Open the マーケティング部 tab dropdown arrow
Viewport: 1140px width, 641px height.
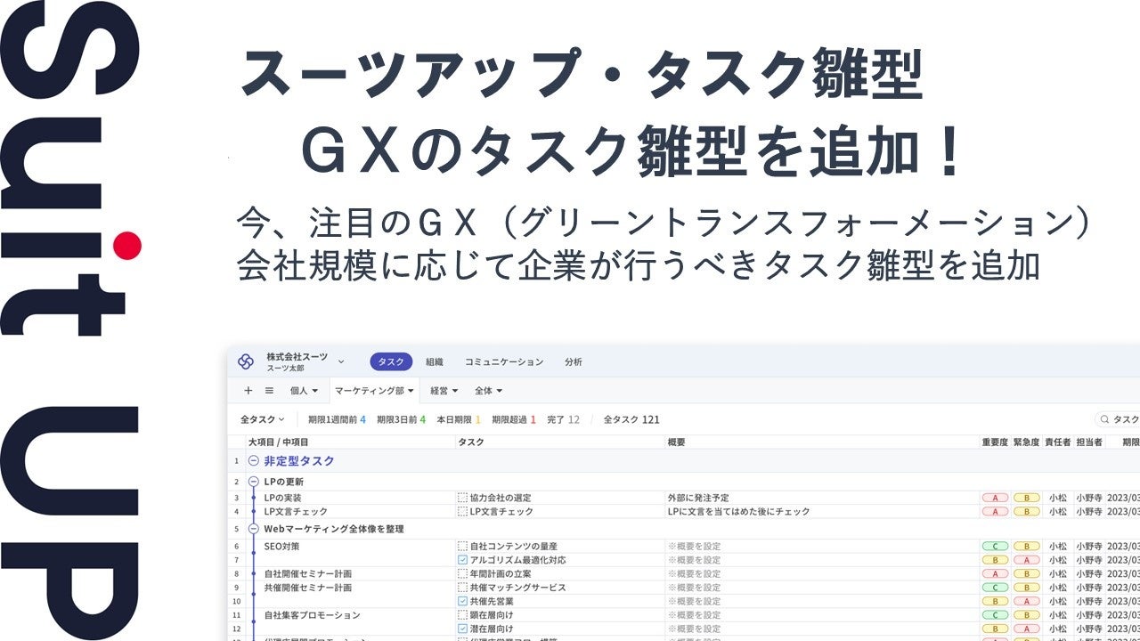pos(411,391)
